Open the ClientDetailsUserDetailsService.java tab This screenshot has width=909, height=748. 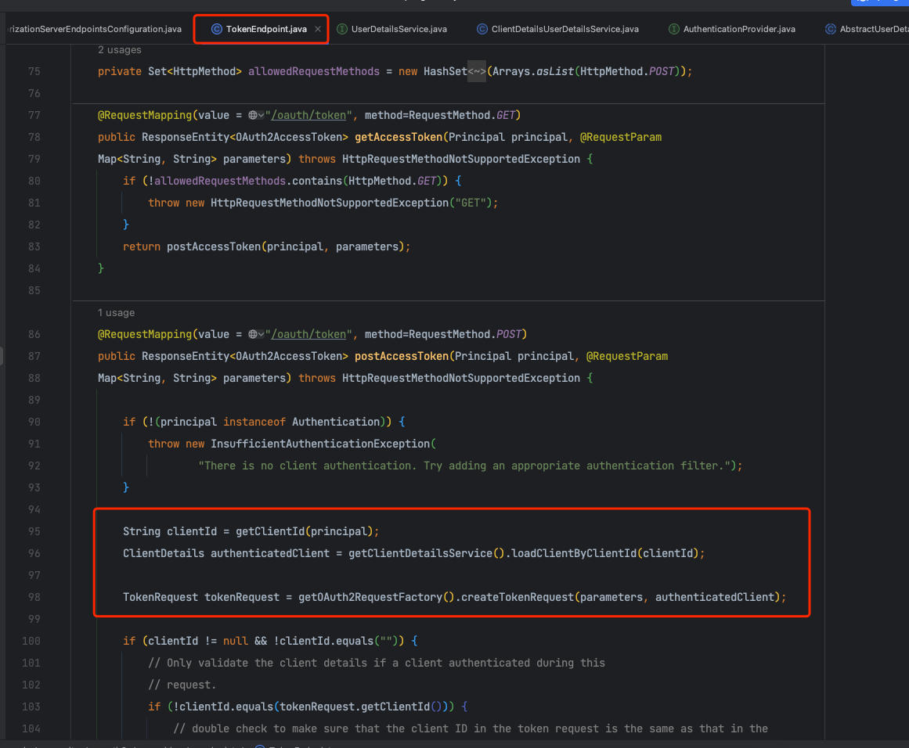[565, 29]
